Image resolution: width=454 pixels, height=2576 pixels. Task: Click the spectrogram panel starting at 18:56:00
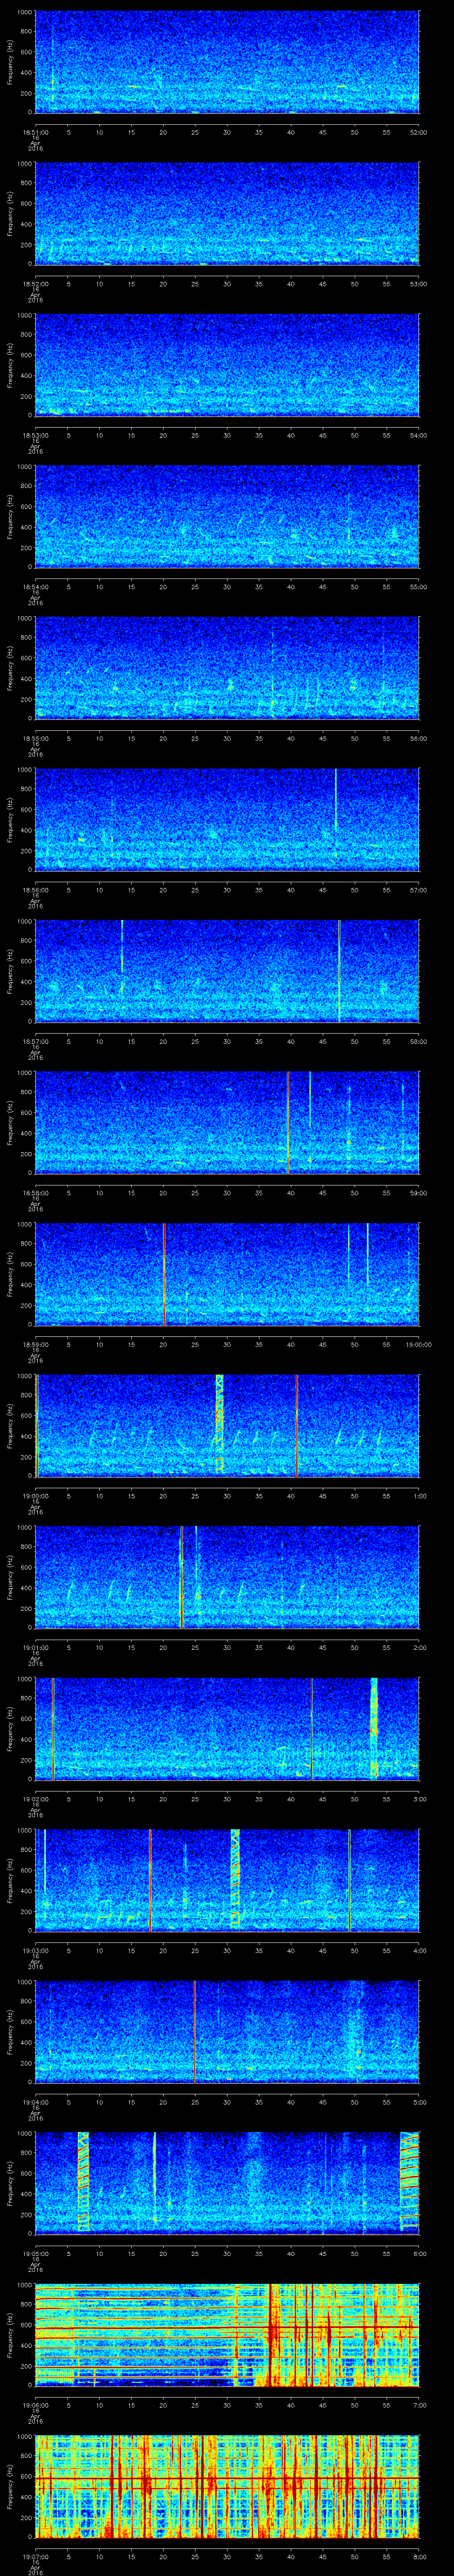point(227,819)
